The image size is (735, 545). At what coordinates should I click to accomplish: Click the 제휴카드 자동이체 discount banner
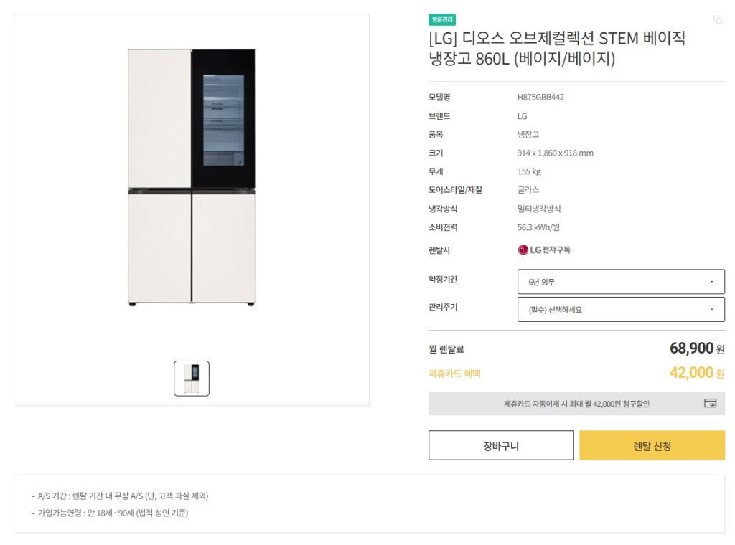(x=574, y=404)
